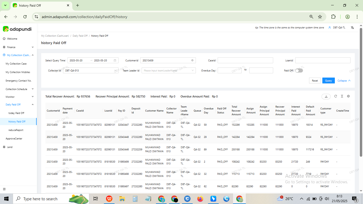Toggle the Paid Off switch
Viewport: 363px width, 204px height.
pyautogui.click(x=299, y=70)
